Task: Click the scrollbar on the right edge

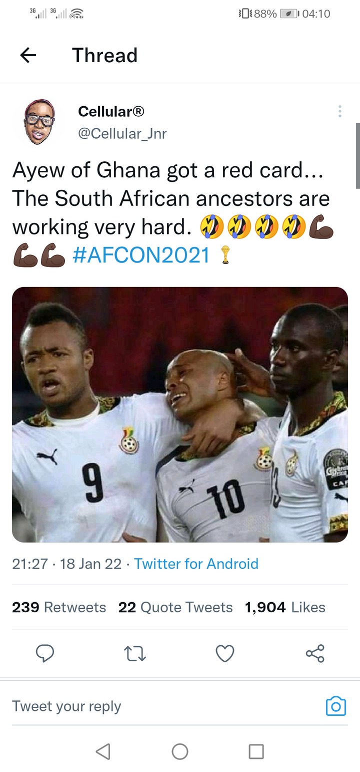Action: [357, 155]
